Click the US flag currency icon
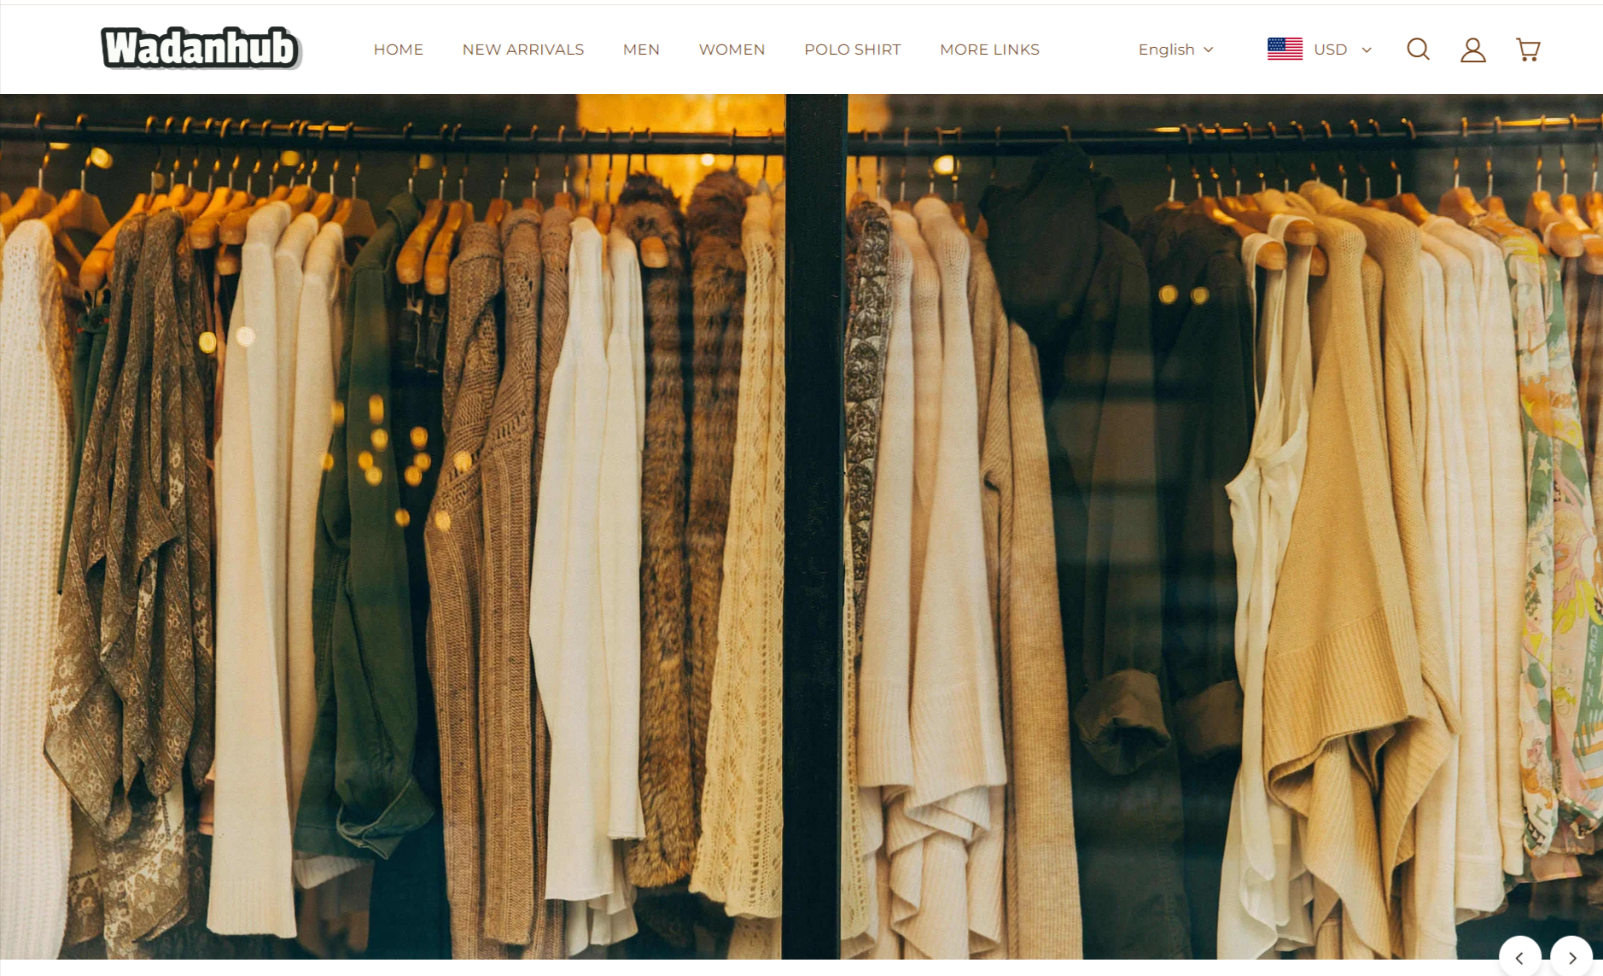Screen dimensions: 1603x976 point(1285,50)
